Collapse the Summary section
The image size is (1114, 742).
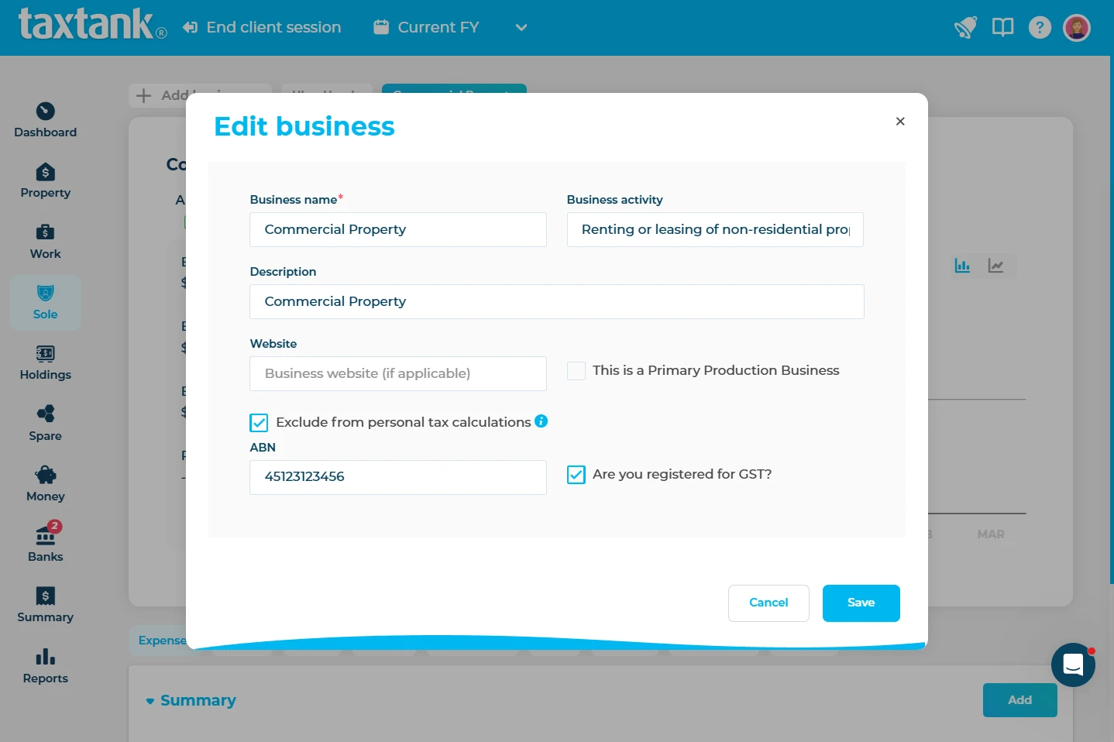click(150, 700)
